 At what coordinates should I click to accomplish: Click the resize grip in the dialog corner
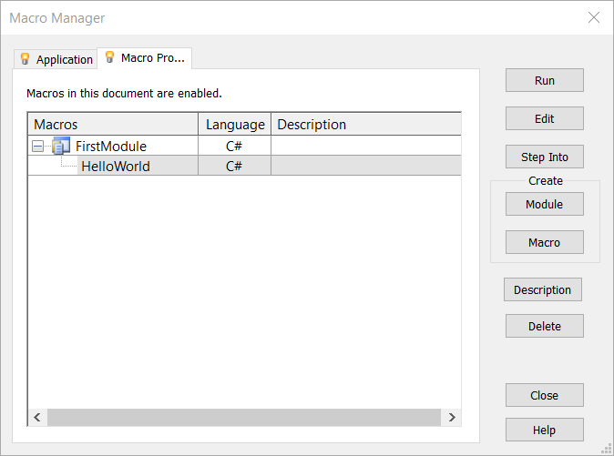point(607,449)
